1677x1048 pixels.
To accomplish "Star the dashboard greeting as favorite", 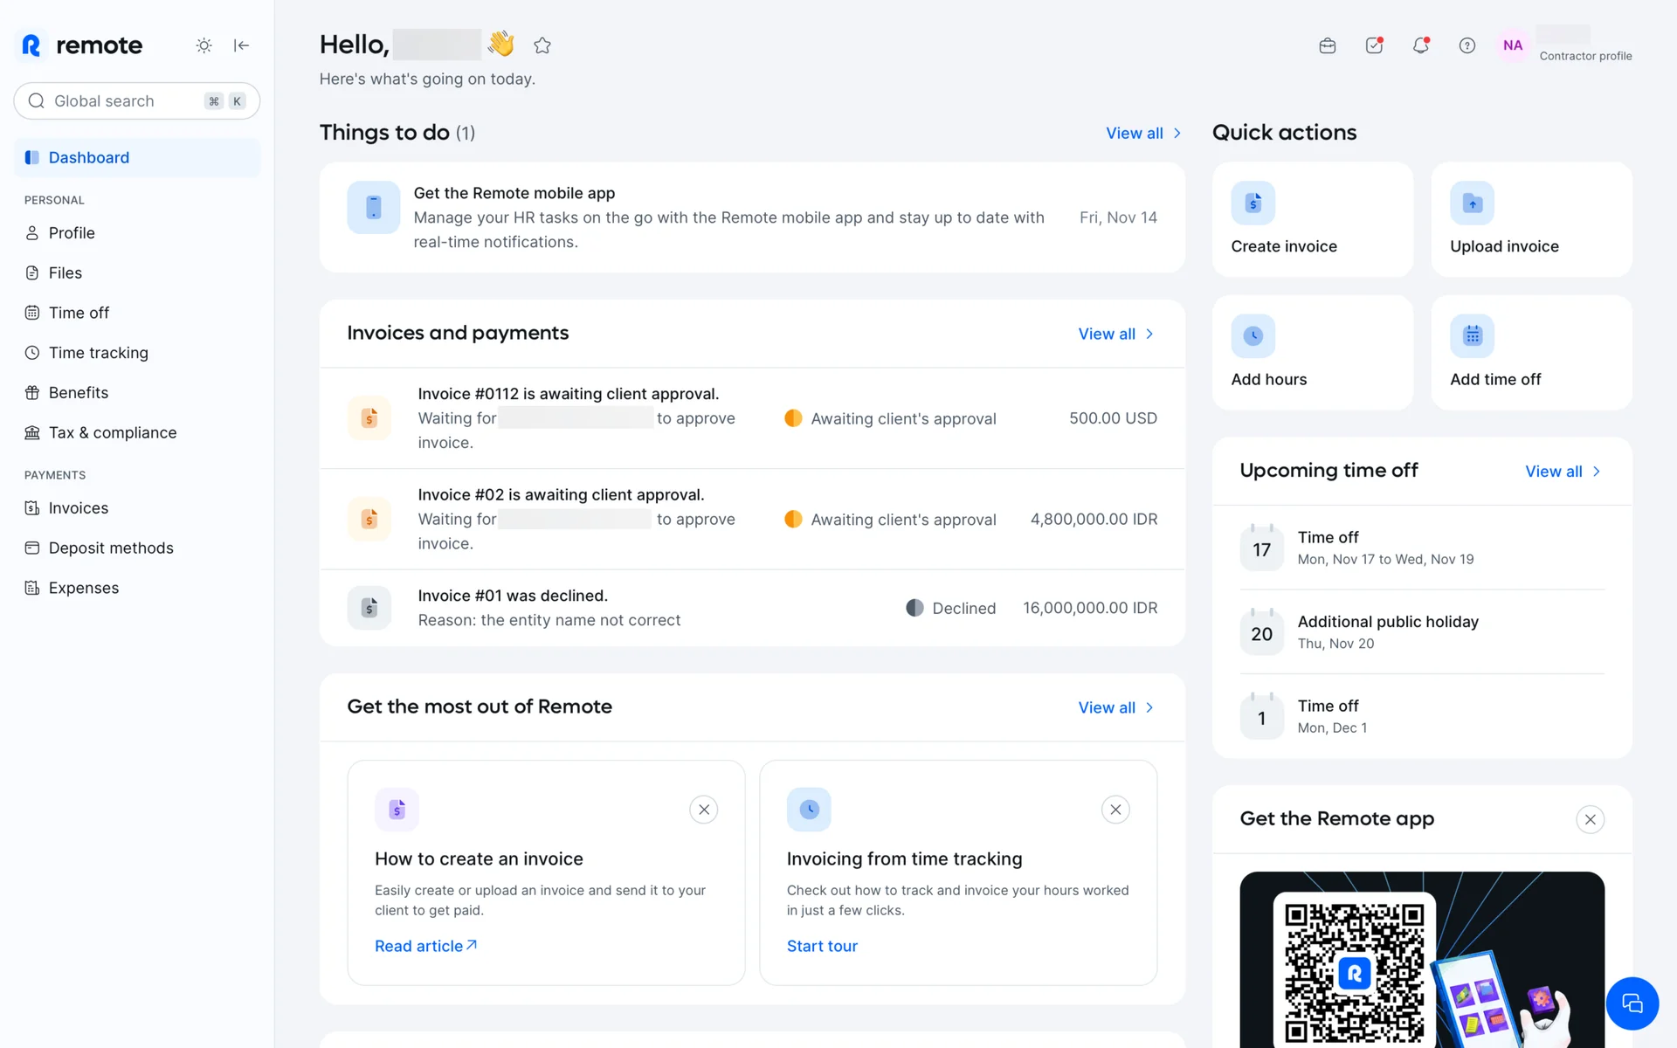I will pyautogui.click(x=542, y=45).
